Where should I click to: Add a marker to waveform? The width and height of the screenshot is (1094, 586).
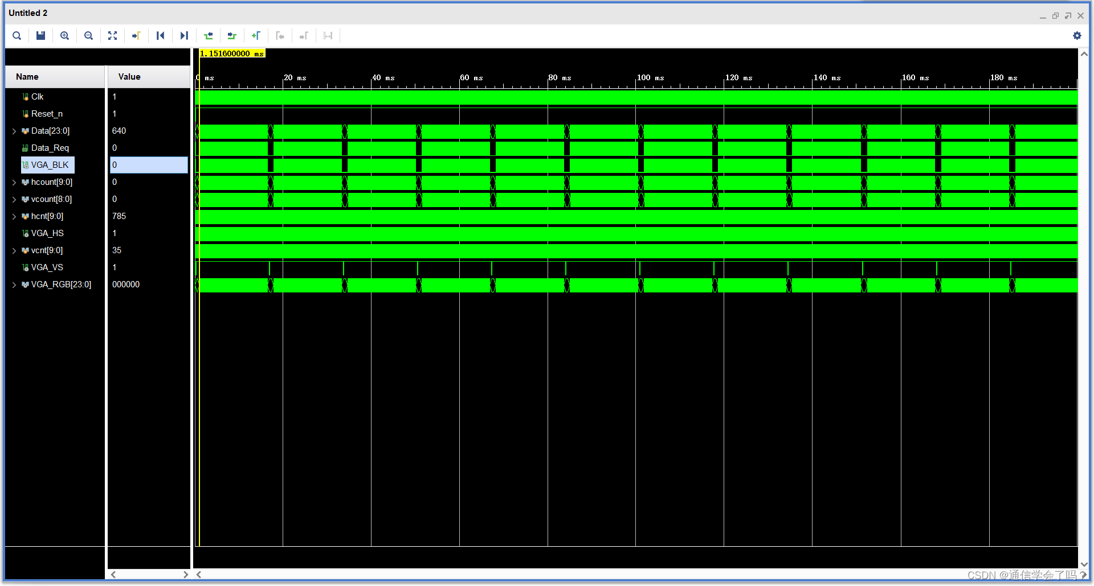256,36
